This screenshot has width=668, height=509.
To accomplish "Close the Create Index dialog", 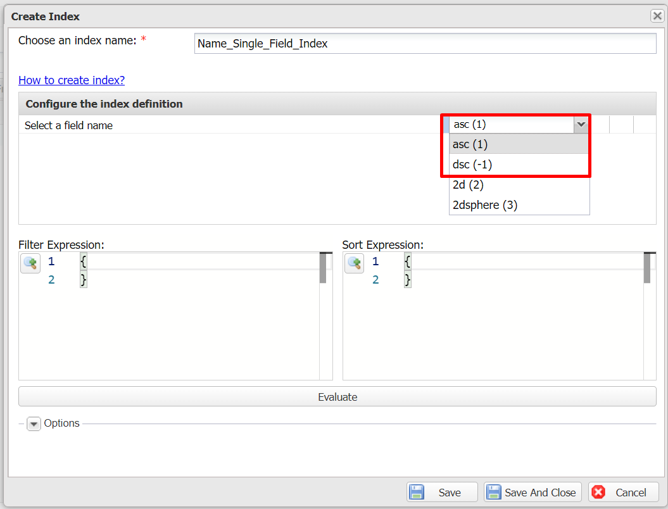I will point(657,16).
